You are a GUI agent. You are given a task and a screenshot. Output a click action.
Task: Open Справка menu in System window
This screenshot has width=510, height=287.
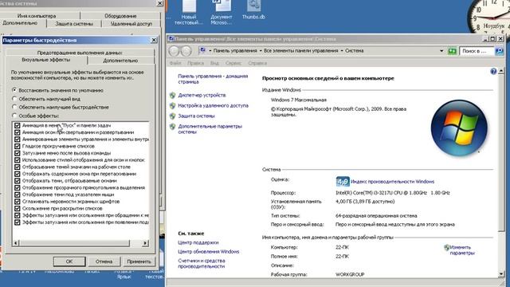pos(257,63)
